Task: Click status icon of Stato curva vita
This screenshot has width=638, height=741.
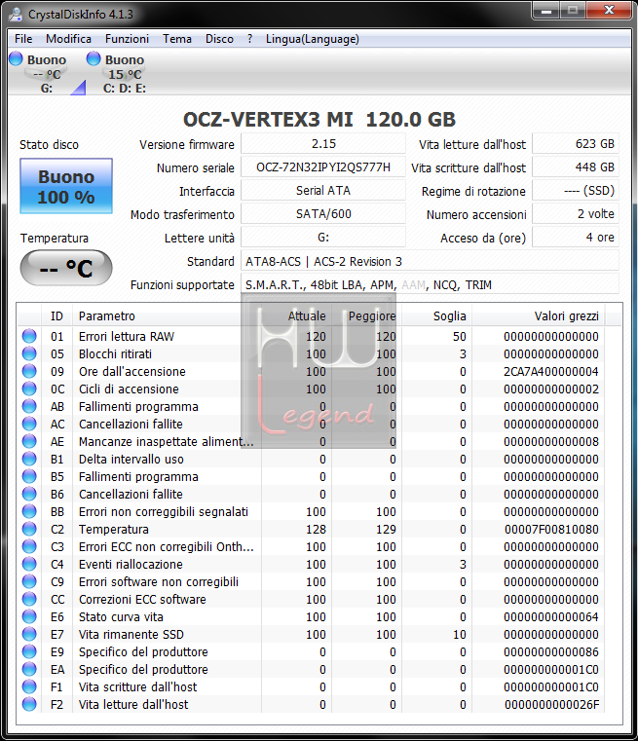Action: [x=29, y=616]
